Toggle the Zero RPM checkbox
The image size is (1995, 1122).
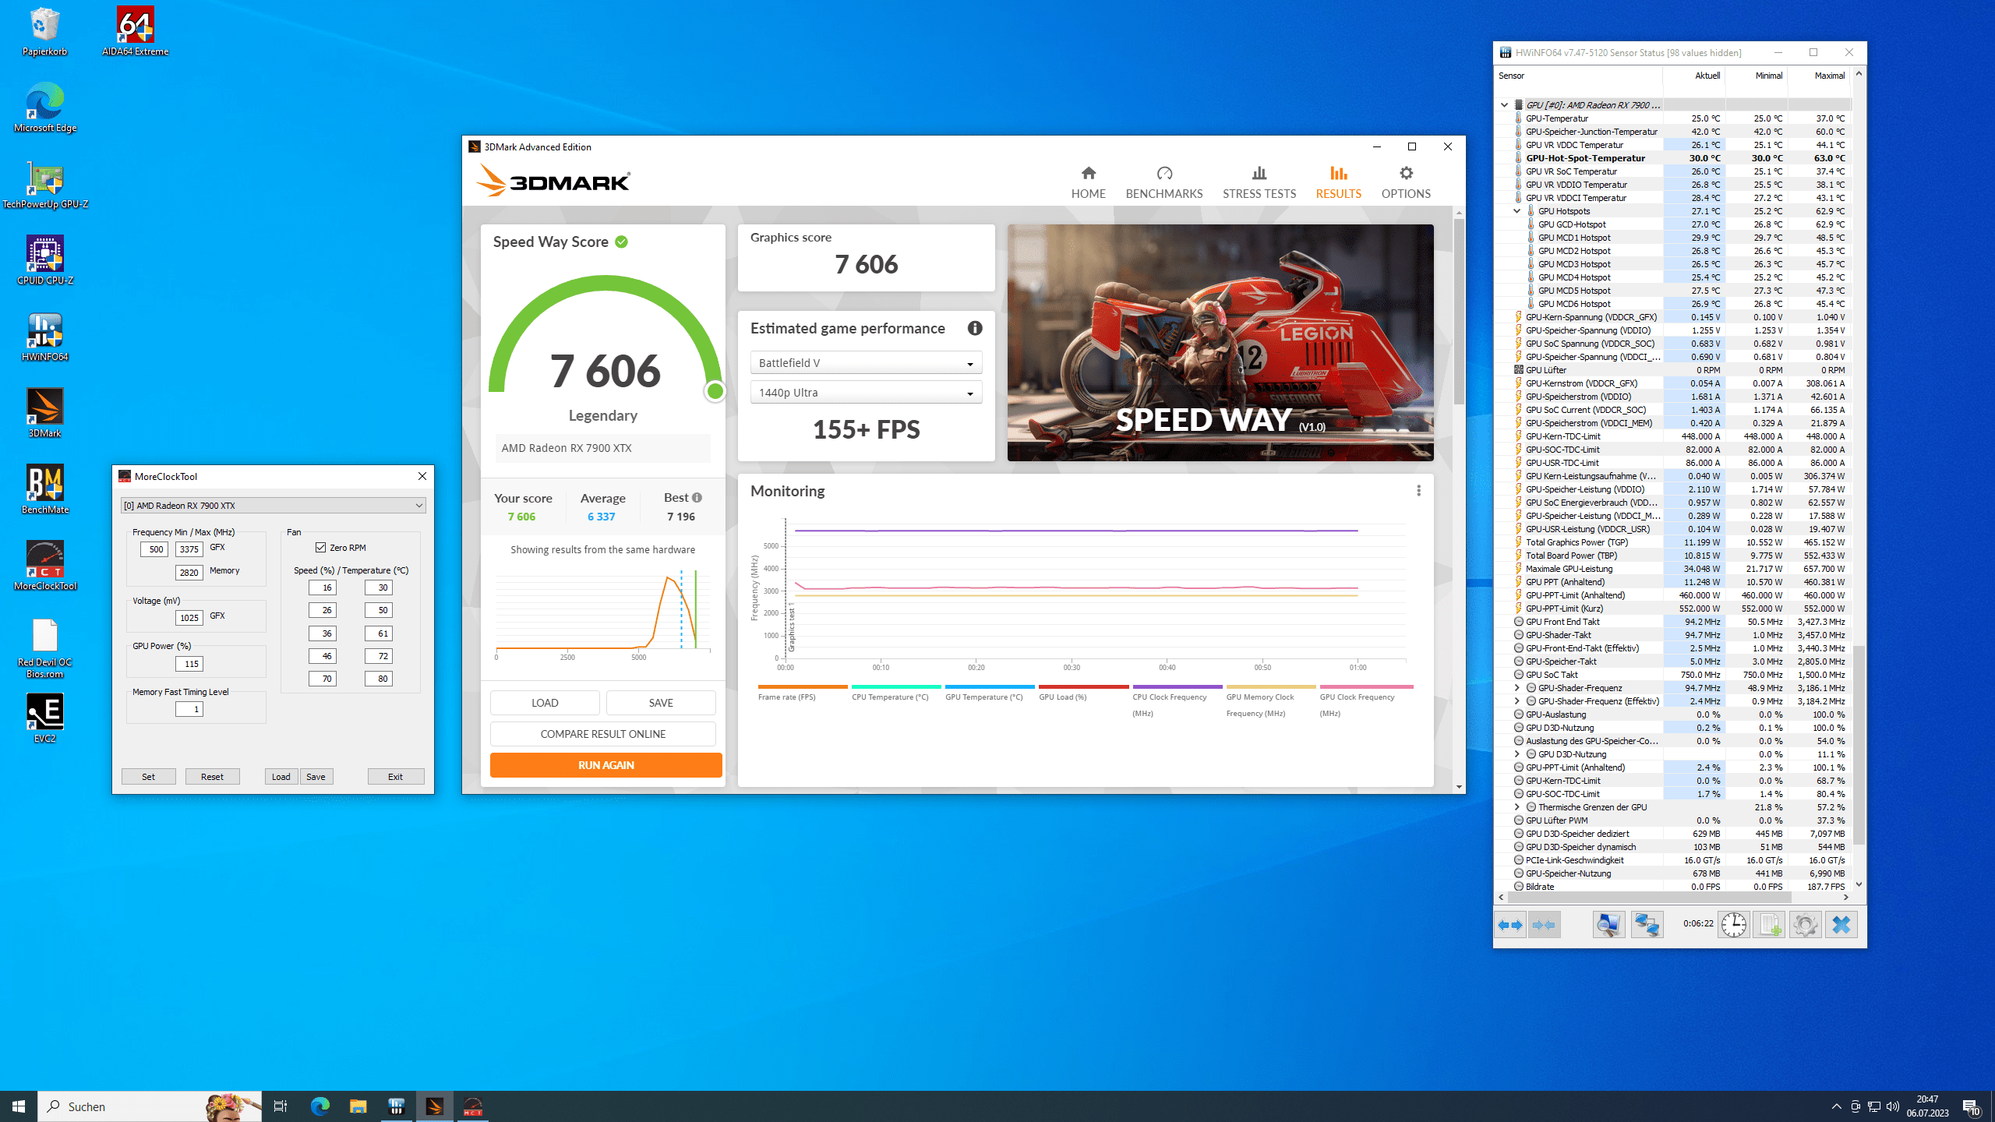[321, 548]
